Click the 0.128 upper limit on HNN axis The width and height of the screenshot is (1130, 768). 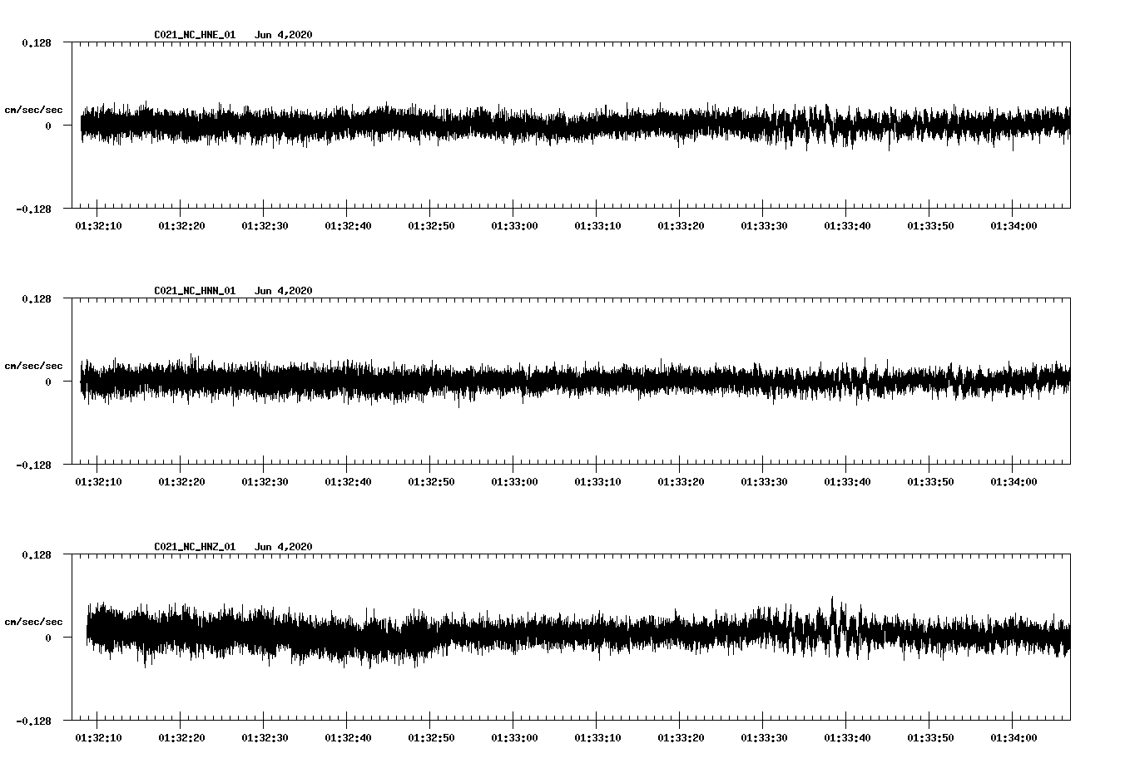(x=37, y=298)
